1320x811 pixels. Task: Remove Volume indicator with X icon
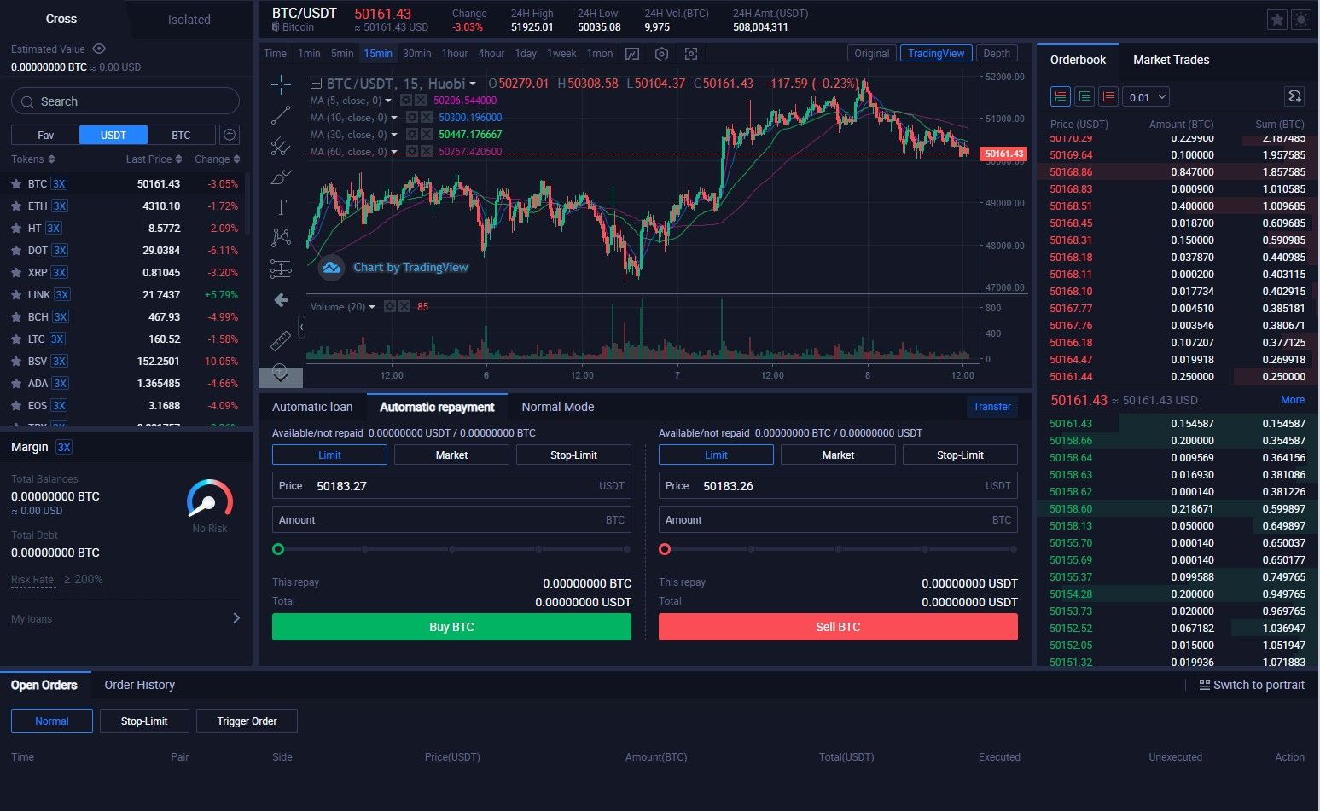(404, 307)
